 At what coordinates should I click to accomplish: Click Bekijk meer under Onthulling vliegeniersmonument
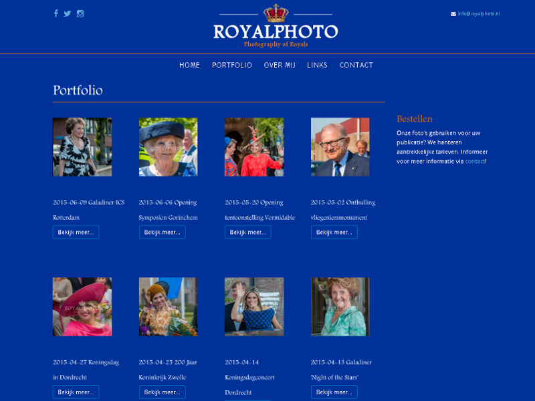[334, 232]
